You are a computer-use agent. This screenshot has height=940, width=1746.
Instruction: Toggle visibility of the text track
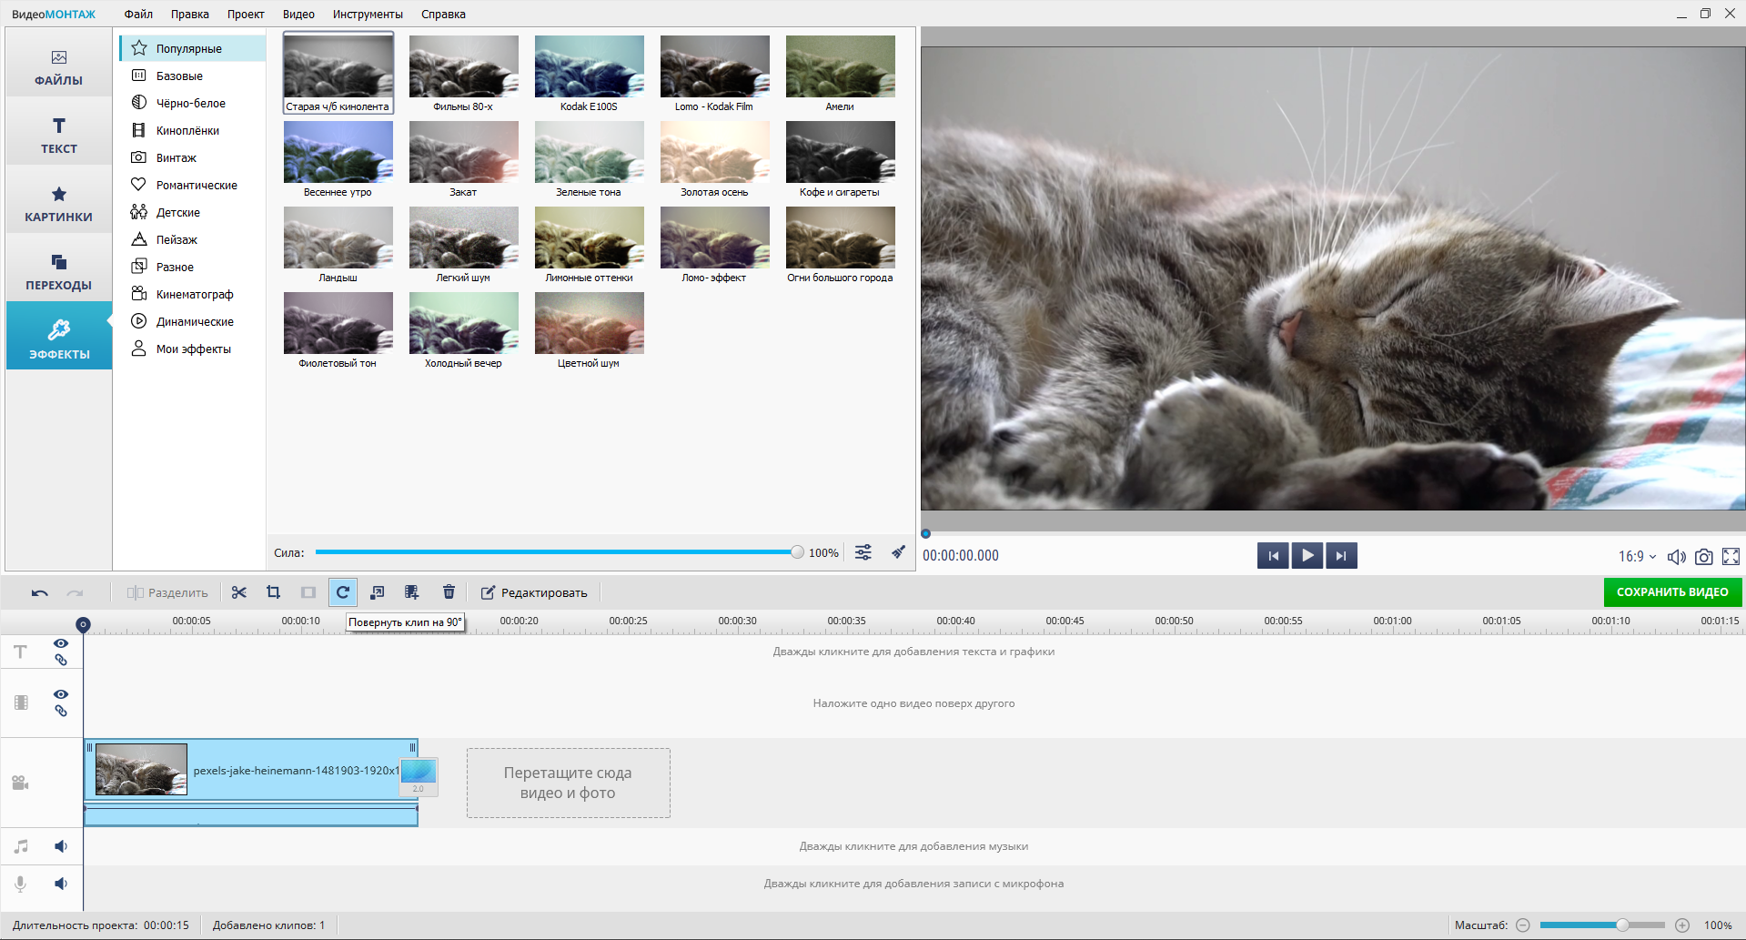[x=61, y=643]
